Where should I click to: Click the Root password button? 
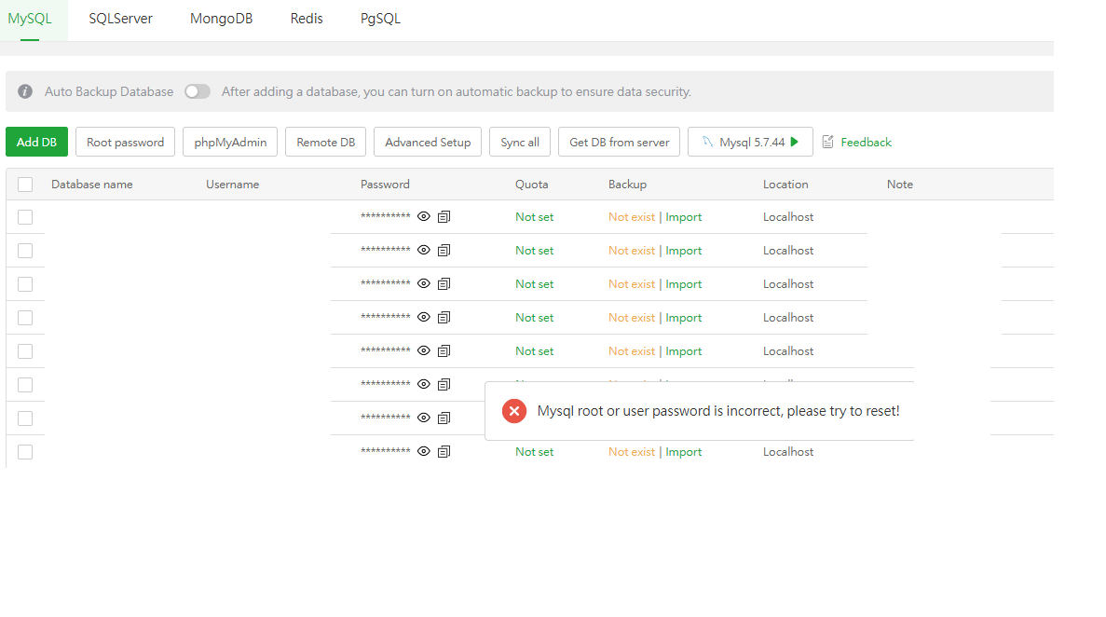coord(125,143)
